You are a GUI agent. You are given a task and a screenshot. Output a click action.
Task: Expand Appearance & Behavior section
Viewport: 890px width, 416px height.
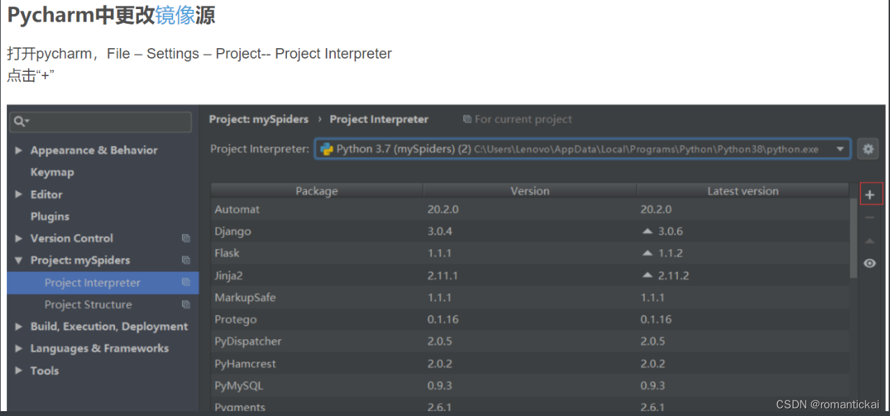pyautogui.click(x=19, y=150)
